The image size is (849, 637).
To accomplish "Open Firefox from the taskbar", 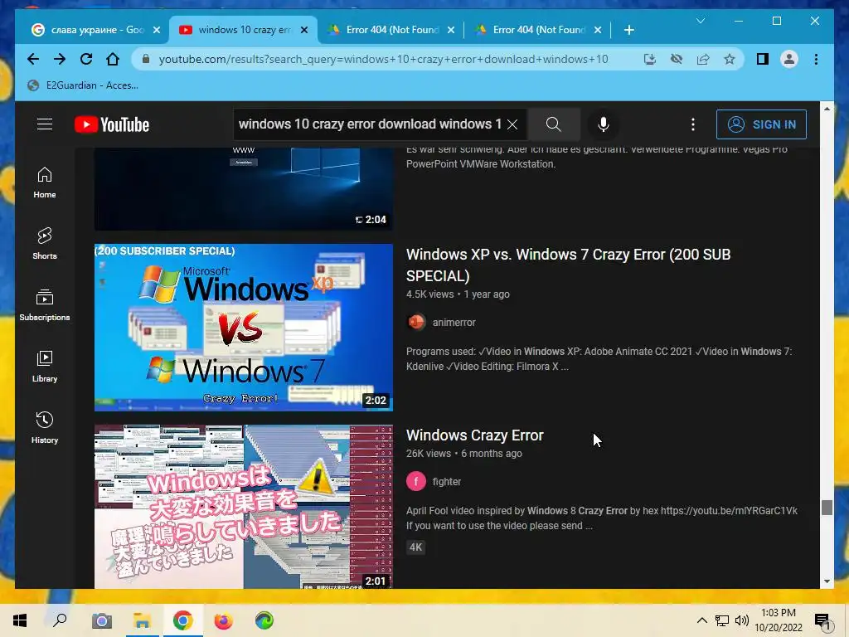I will pyautogui.click(x=223, y=620).
